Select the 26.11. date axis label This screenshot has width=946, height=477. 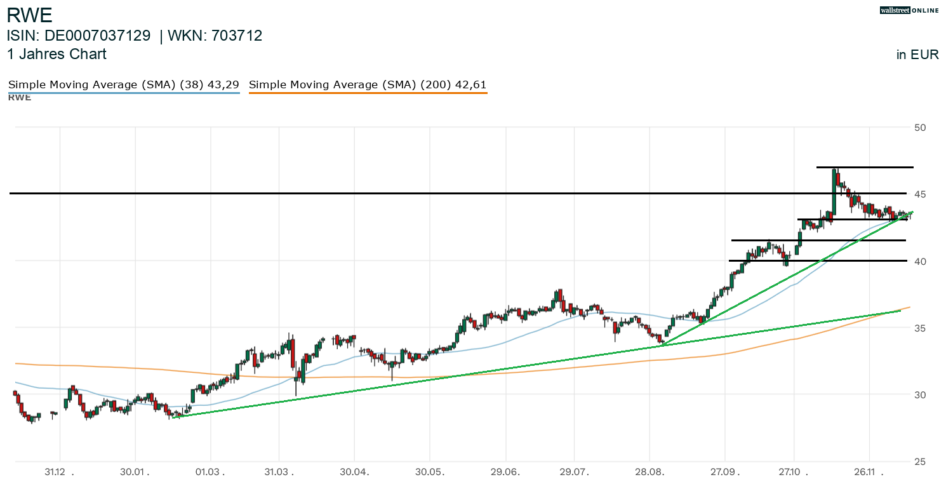pyautogui.click(x=871, y=472)
